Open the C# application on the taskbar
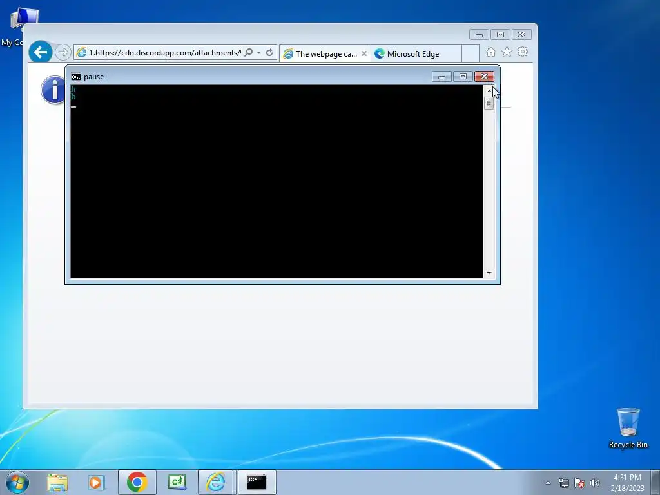The height and width of the screenshot is (495, 660). coord(177,482)
